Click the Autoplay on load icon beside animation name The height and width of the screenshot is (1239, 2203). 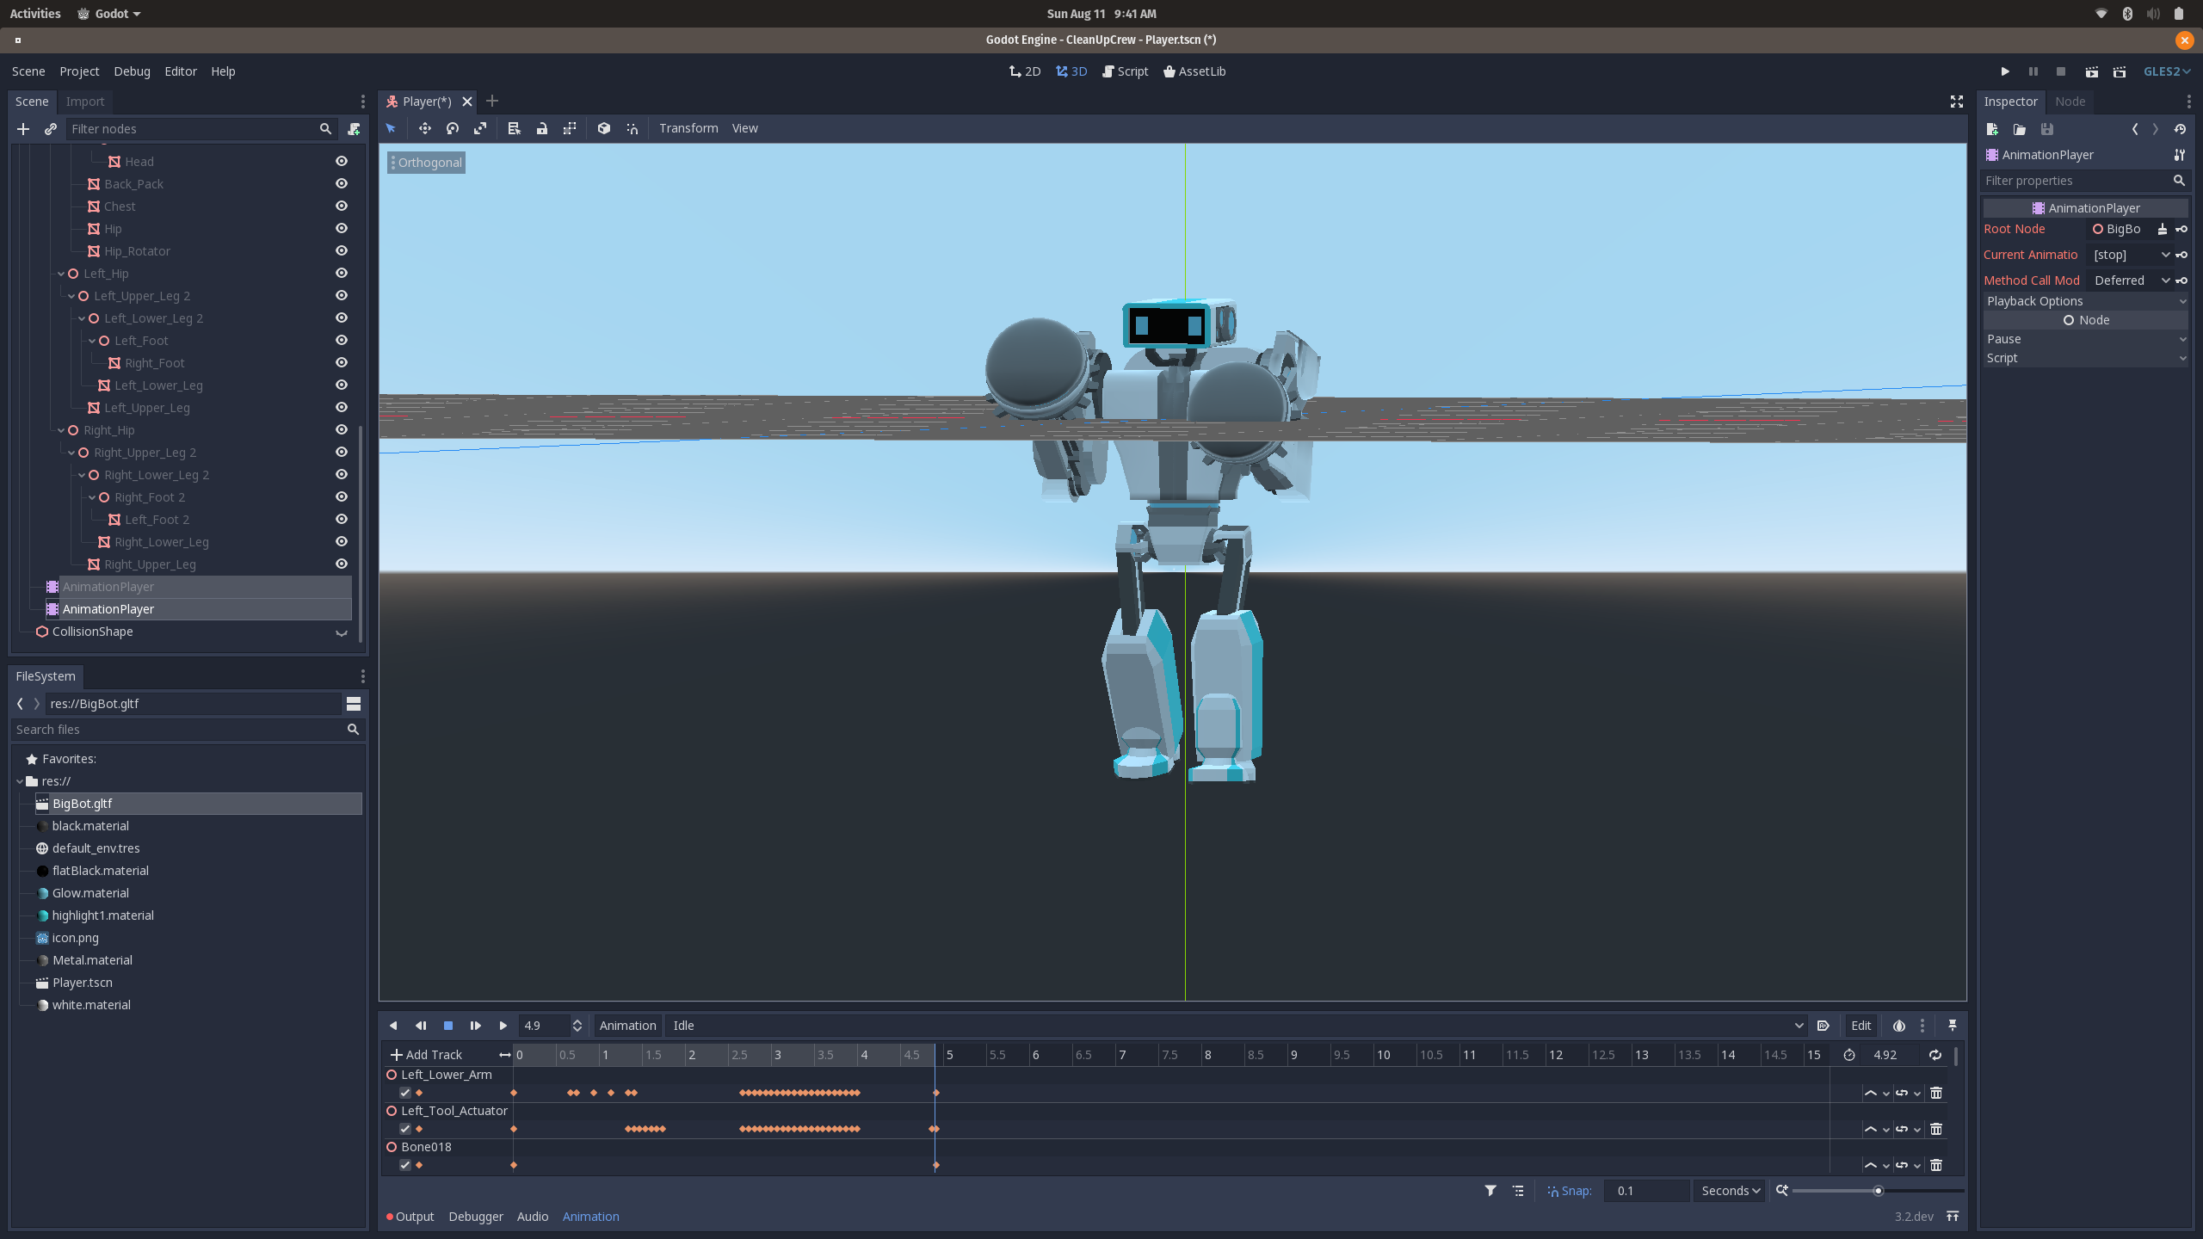[1823, 1026]
